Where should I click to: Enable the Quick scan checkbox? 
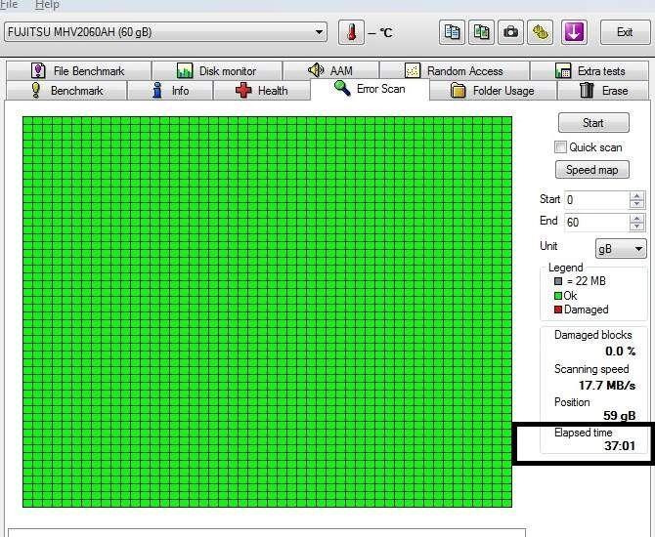560,146
